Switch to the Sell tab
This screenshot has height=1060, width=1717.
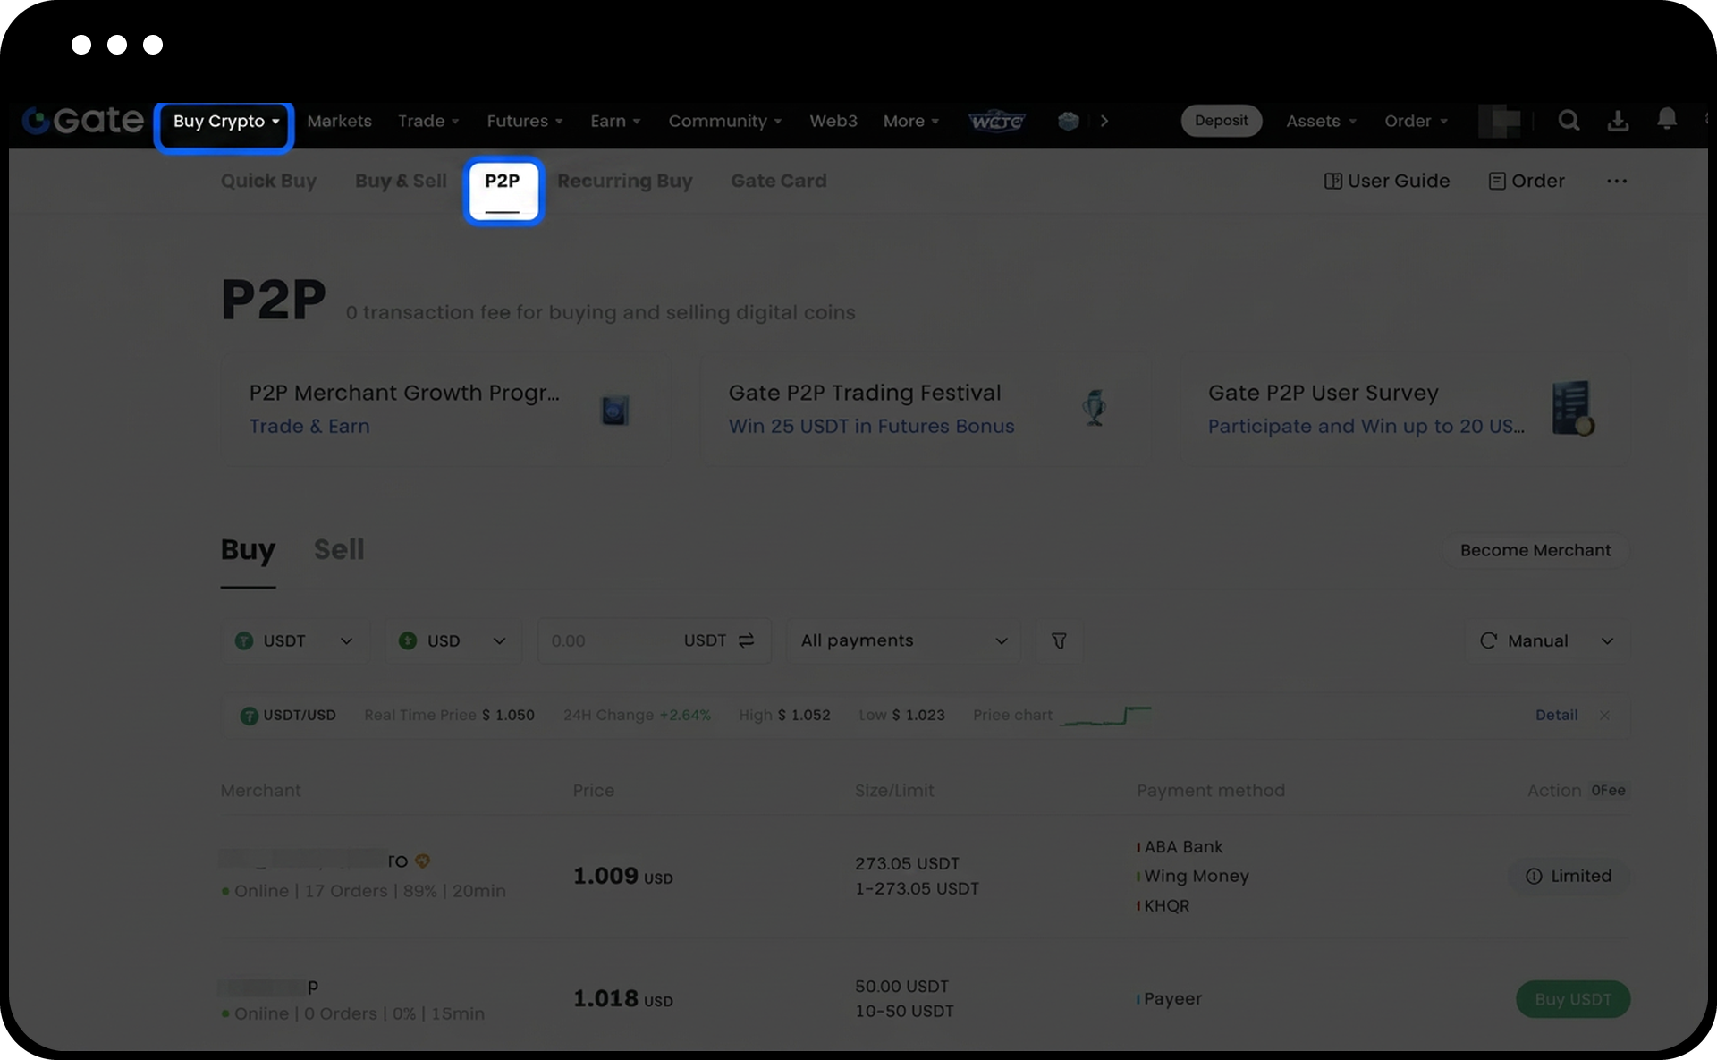tap(339, 549)
